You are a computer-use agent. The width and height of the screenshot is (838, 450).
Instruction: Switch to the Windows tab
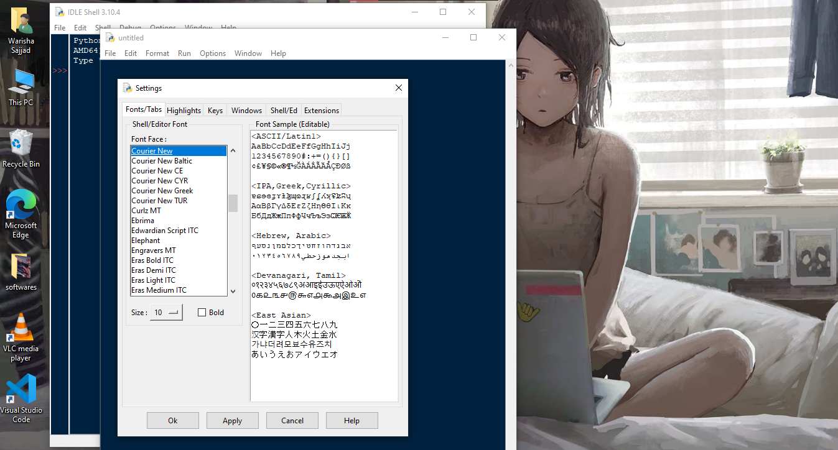[246, 111]
